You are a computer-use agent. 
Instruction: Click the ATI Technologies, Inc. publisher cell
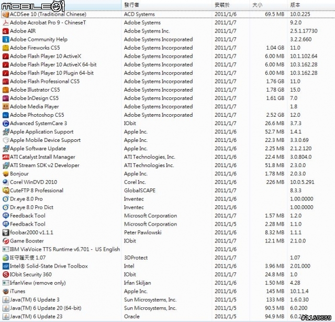click(150, 157)
